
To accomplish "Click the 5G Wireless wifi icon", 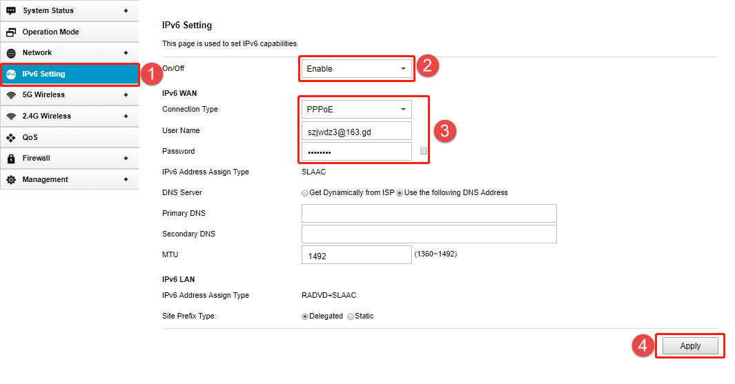I will click(x=11, y=95).
